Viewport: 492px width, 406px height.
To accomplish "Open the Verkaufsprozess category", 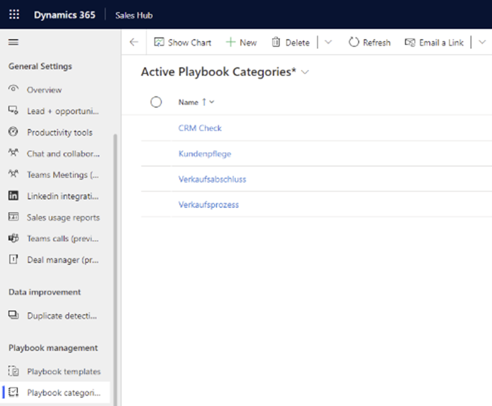I will point(209,205).
